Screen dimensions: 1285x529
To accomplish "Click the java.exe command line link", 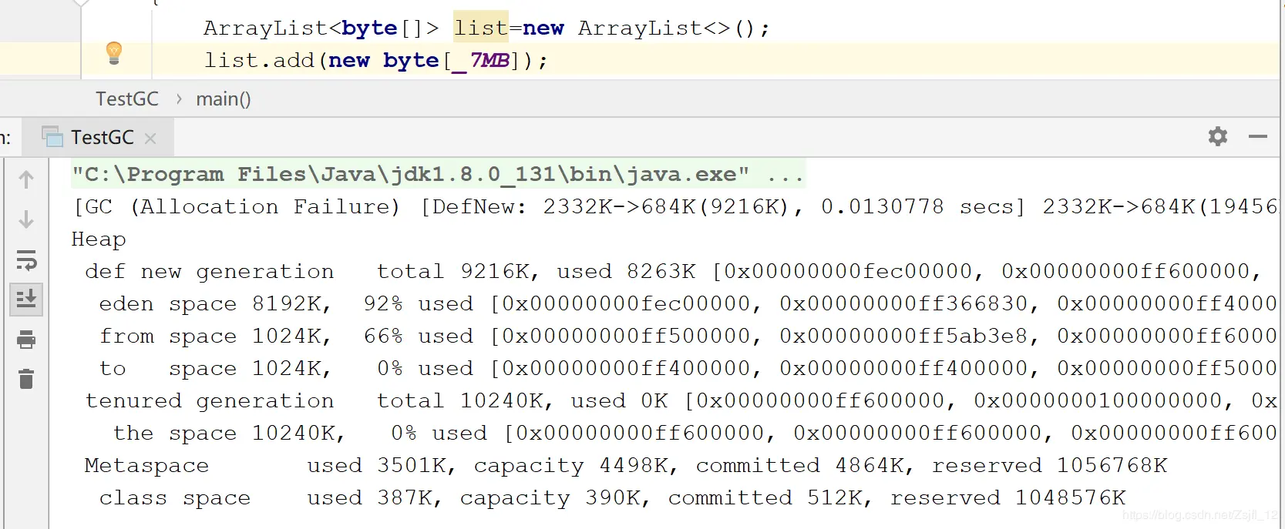I will click(410, 175).
